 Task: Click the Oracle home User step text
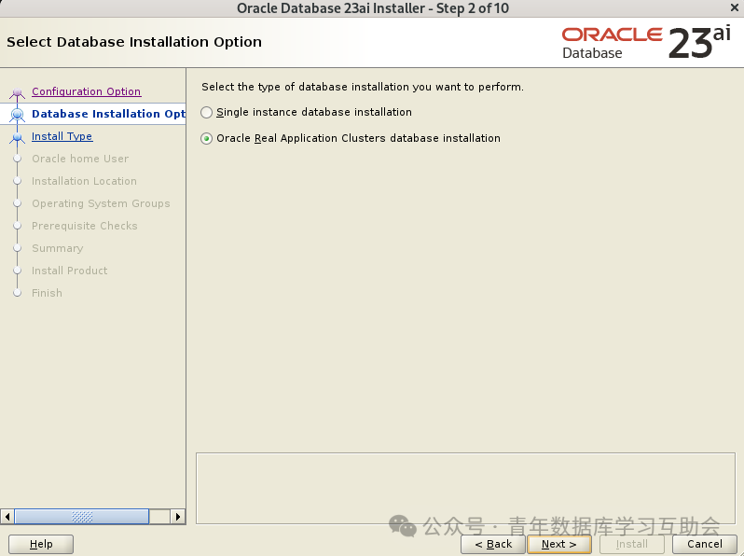[80, 159]
